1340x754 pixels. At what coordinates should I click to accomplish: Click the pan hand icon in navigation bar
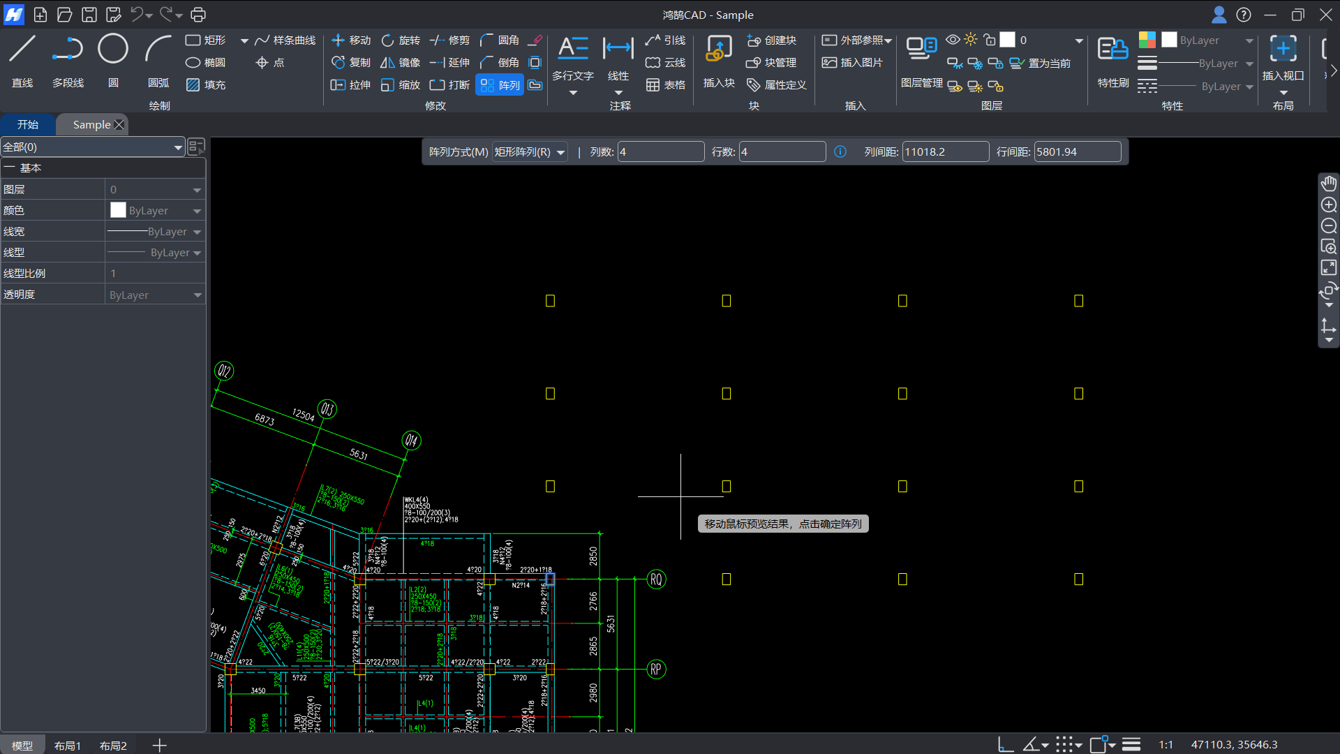click(x=1328, y=184)
